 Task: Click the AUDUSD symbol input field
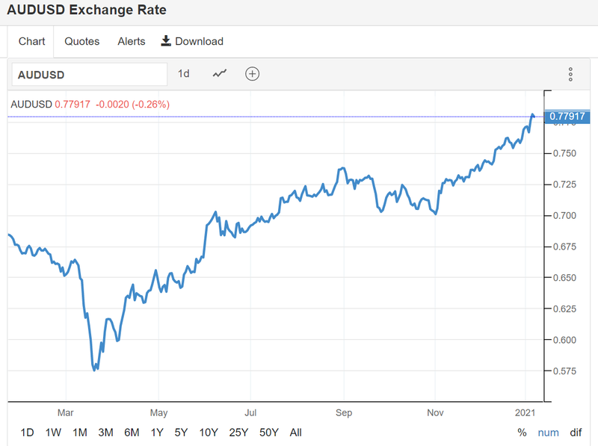(89, 74)
